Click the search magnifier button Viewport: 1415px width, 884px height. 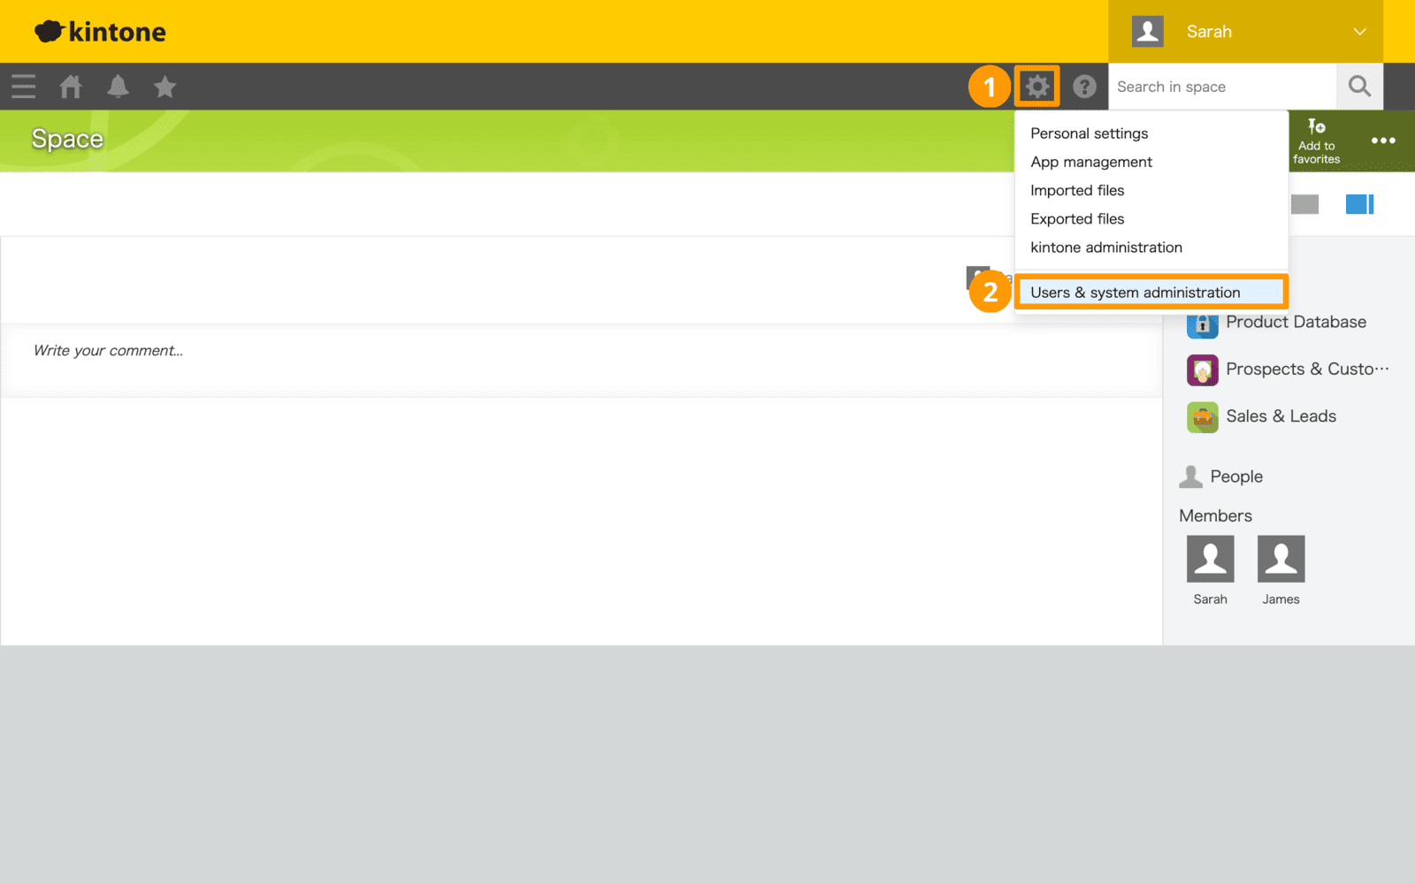click(x=1359, y=87)
